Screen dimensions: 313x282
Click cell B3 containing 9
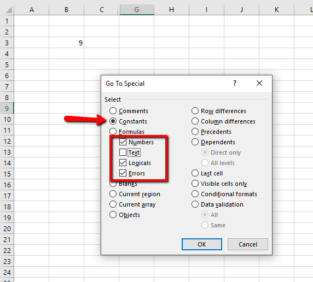(x=66, y=43)
